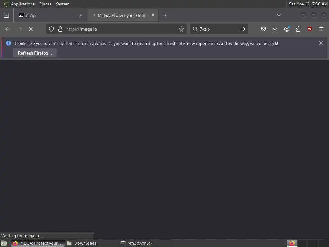The height and width of the screenshot is (247, 329).
Task: Click into the 7-zip search field
Action: click(x=218, y=29)
